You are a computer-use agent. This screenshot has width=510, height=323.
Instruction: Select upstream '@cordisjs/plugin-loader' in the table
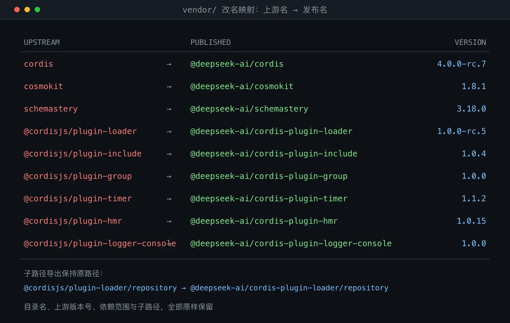(80, 131)
